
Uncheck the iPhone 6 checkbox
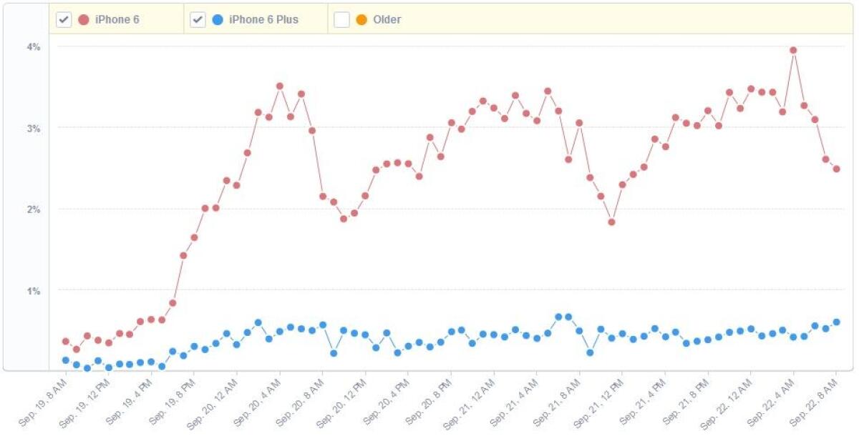(x=64, y=19)
